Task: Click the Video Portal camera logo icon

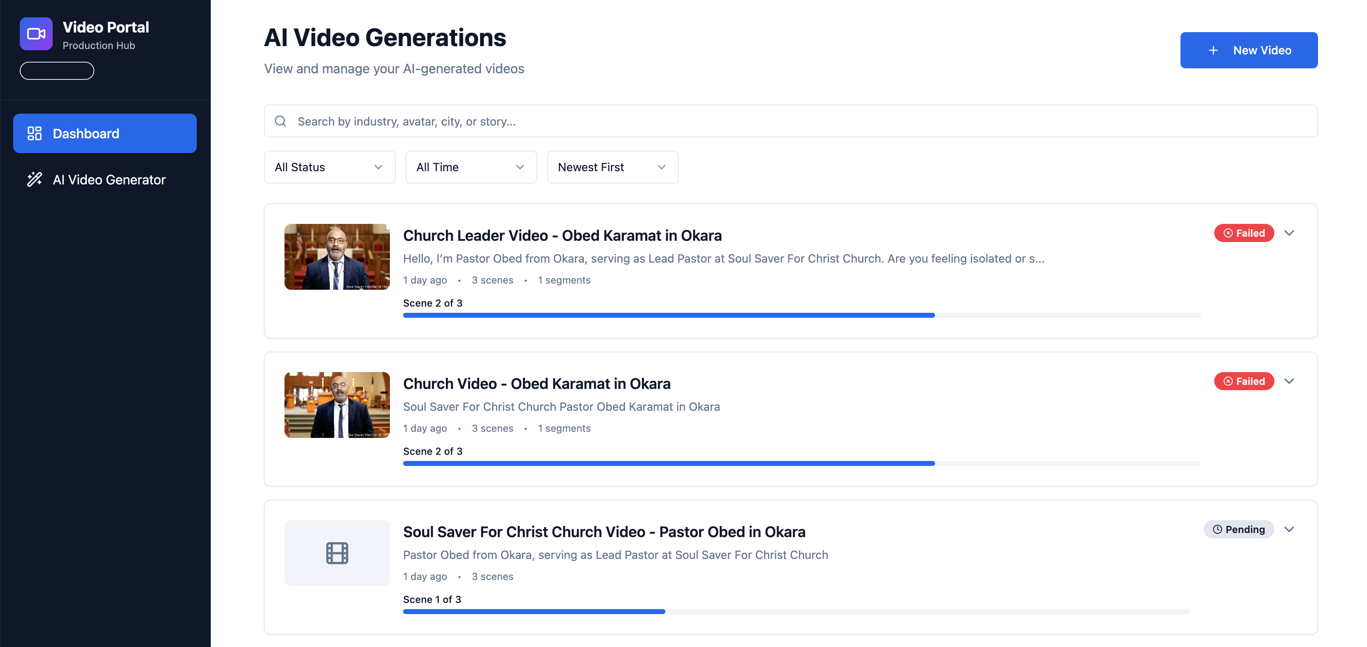Action: [x=36, y=34]
